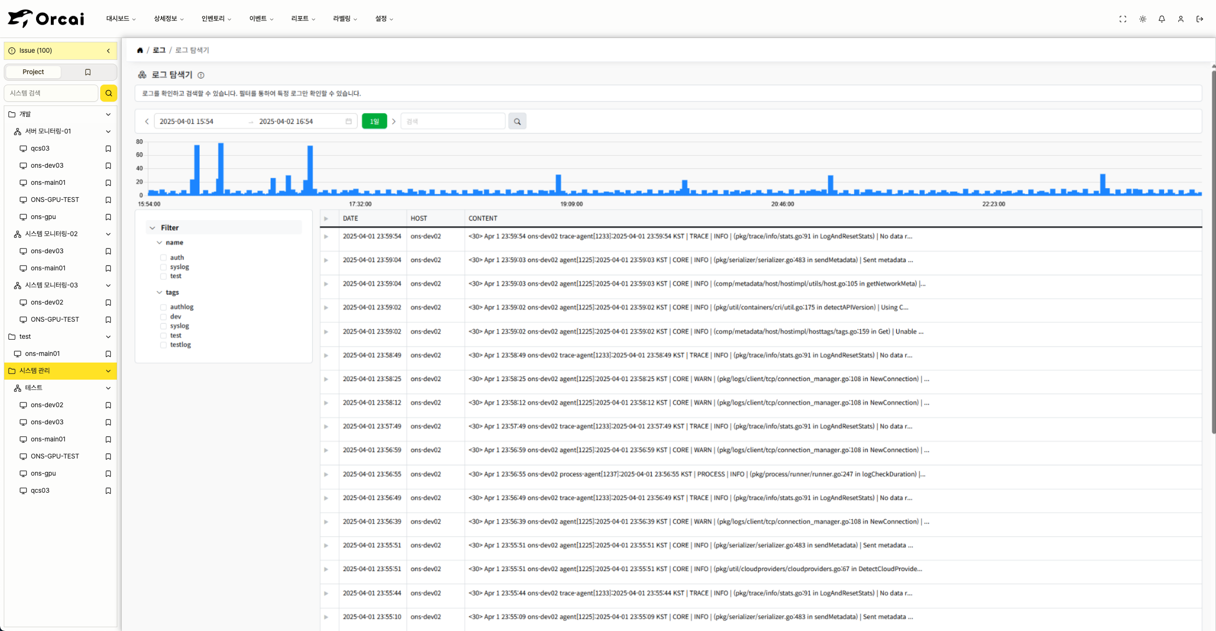The width and height of the screenshot is (1216, 631).
Task: Bookmark the qcs03 server under 서버 모니터링-01
Action: point(108,149)
